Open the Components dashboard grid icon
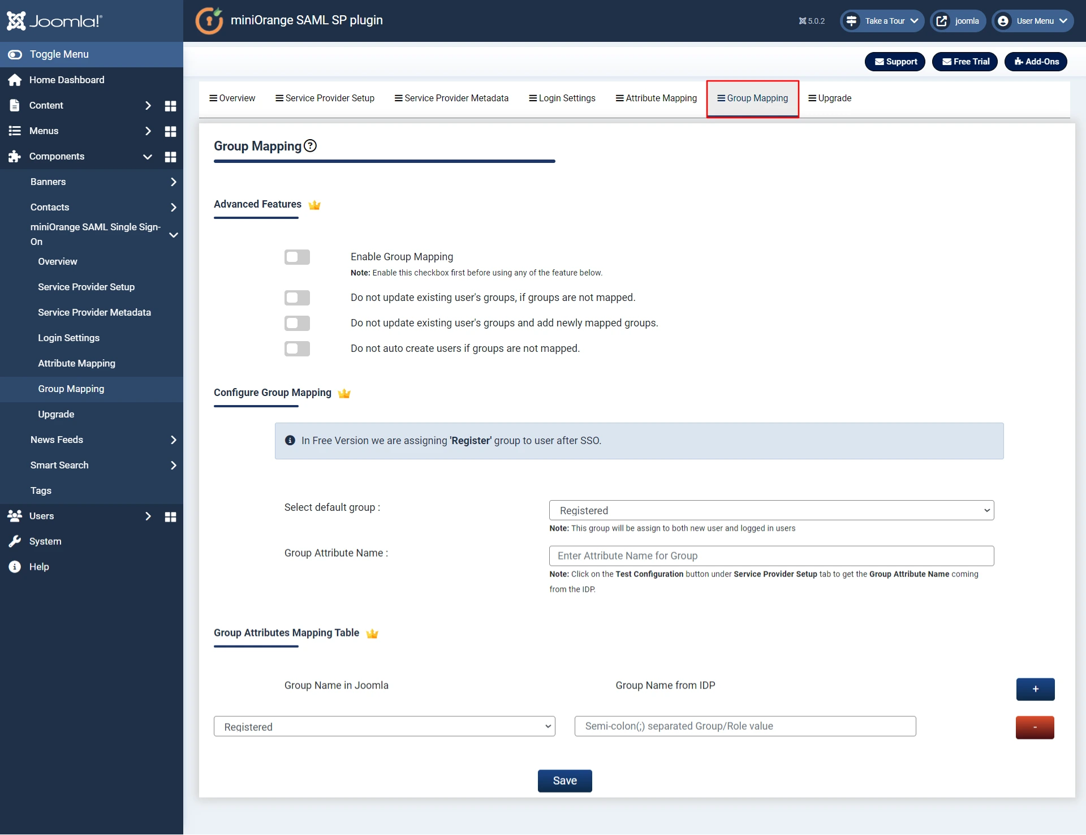Screen dimensions: 1086x835 coord(170,157)
